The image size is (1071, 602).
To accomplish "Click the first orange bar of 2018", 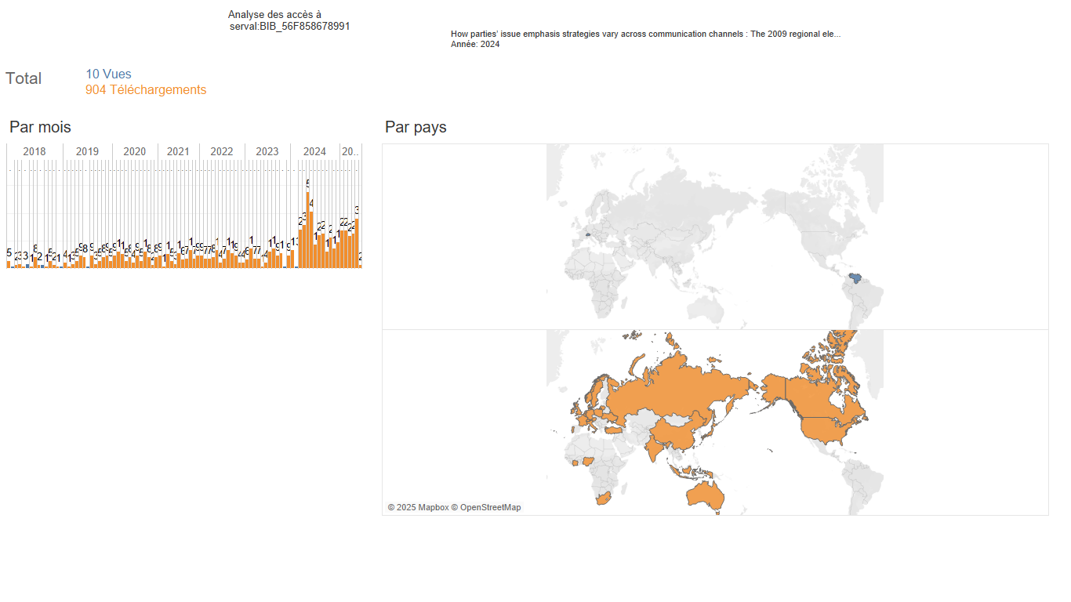I will point(9,264).
